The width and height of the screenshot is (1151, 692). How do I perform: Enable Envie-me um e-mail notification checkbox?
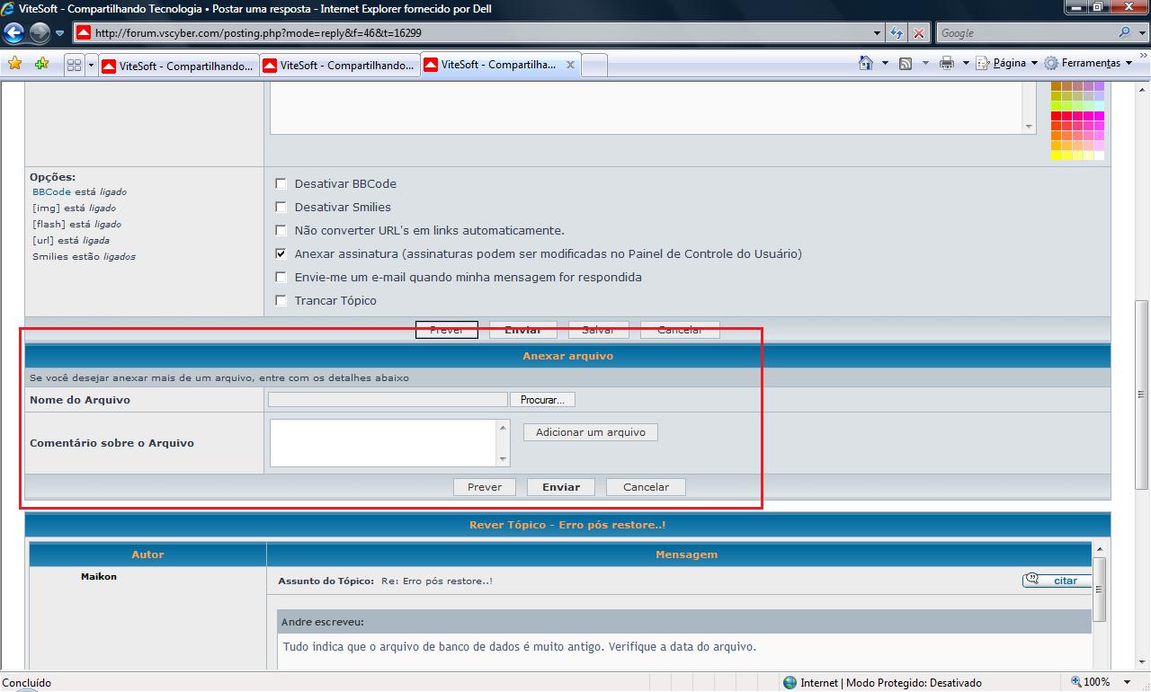tap(281, 277)
